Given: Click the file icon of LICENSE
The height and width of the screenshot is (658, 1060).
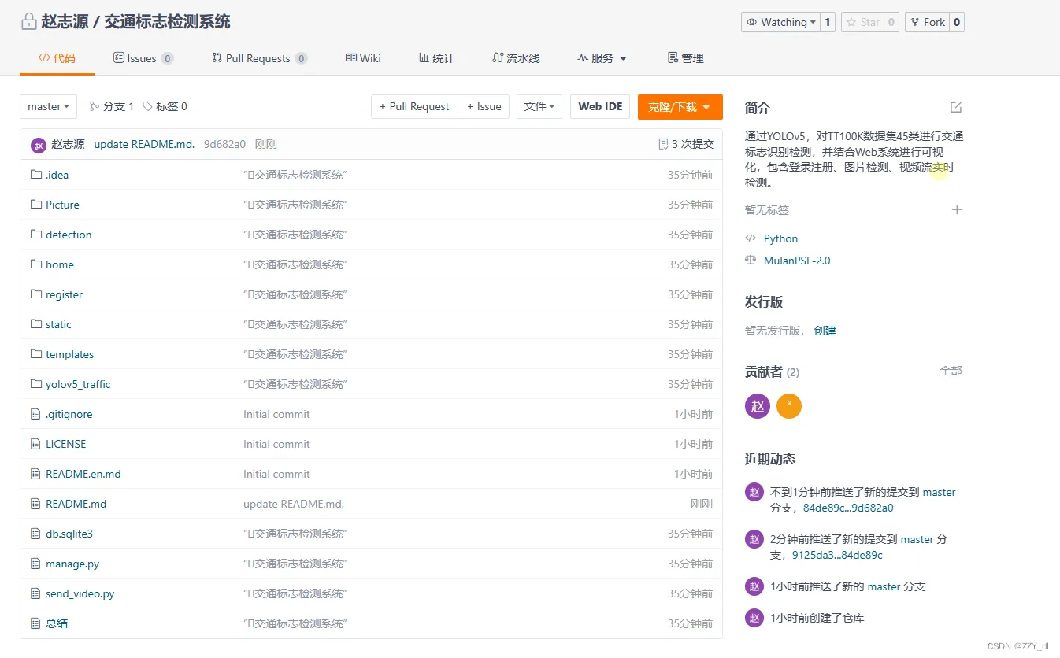Looking at the screenshot, I should [x=35, y=443].
